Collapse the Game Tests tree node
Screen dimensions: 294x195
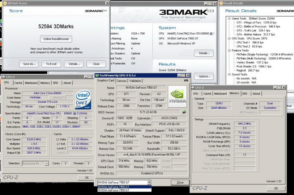[x=229, y=19]
